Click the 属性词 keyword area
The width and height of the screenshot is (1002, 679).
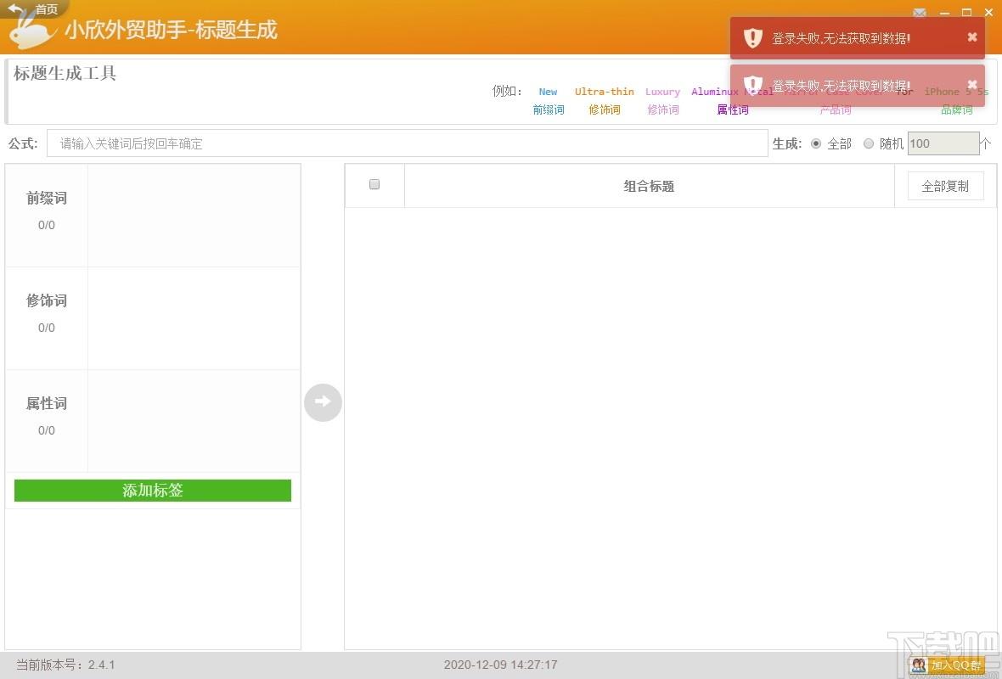coord(194,421)
